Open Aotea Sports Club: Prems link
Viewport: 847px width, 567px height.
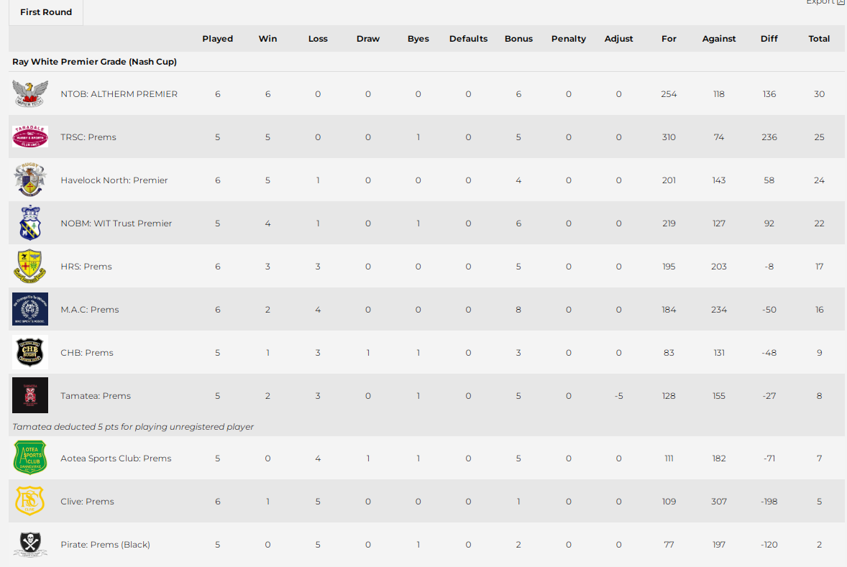pyautogui.click(x=116, y=458)
